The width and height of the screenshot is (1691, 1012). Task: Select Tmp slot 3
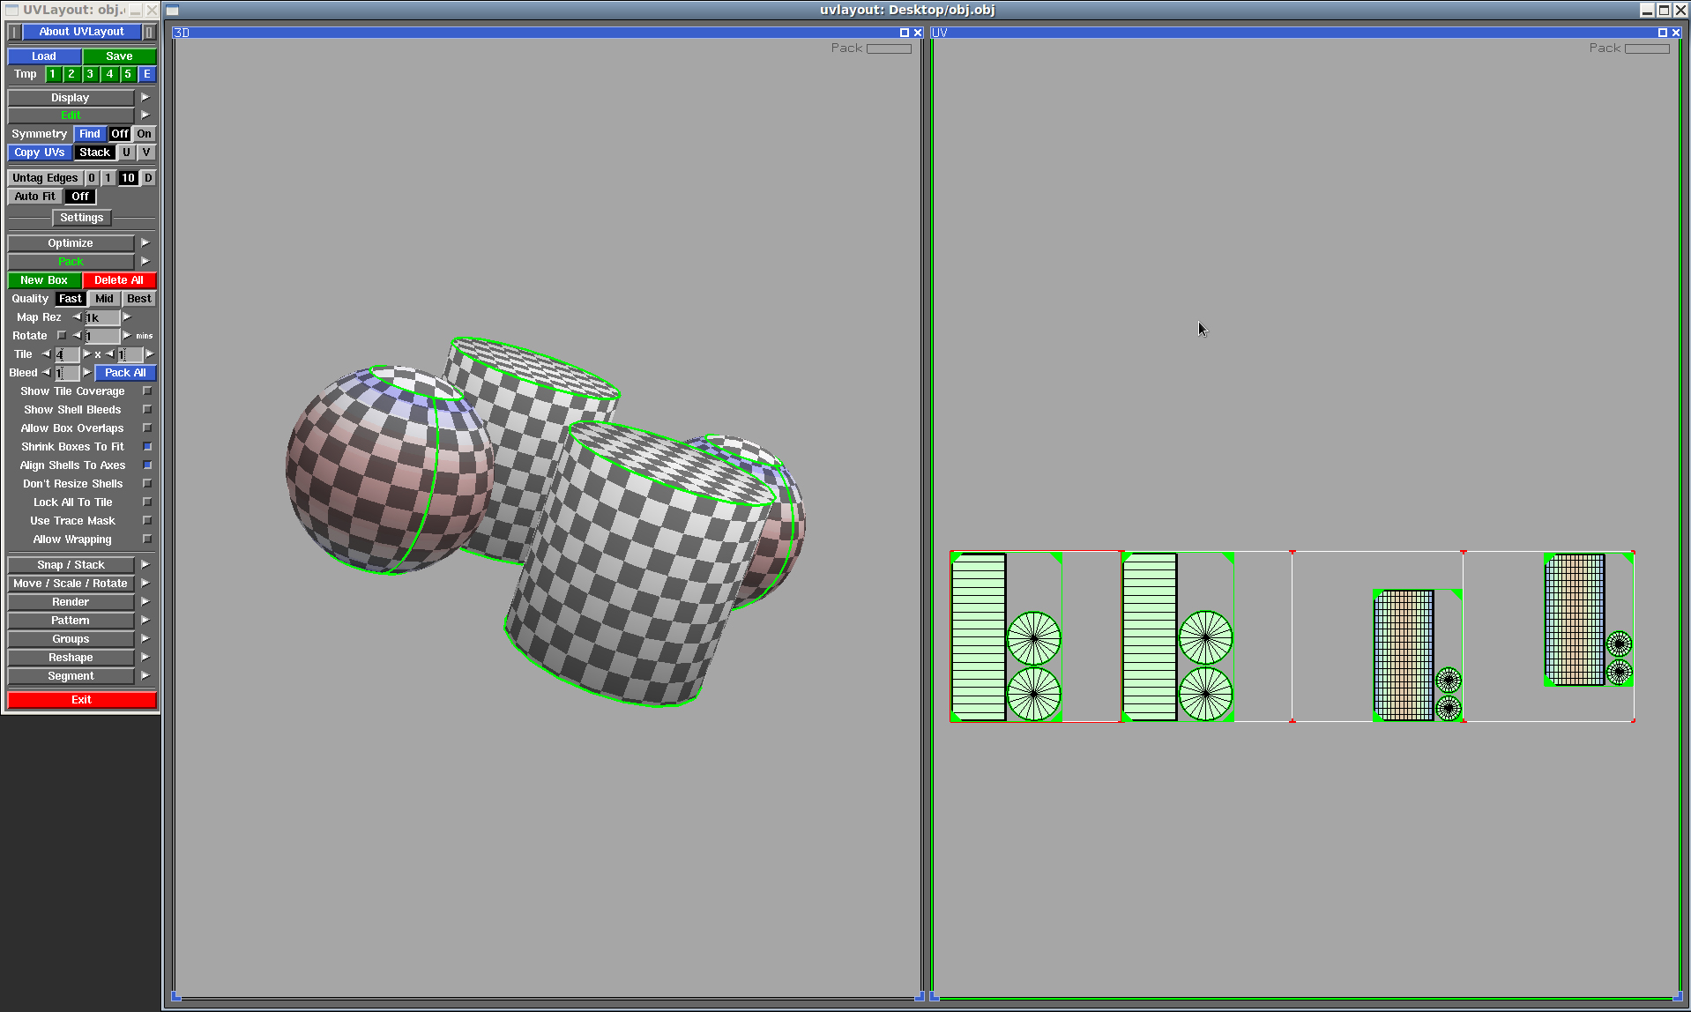90,74
